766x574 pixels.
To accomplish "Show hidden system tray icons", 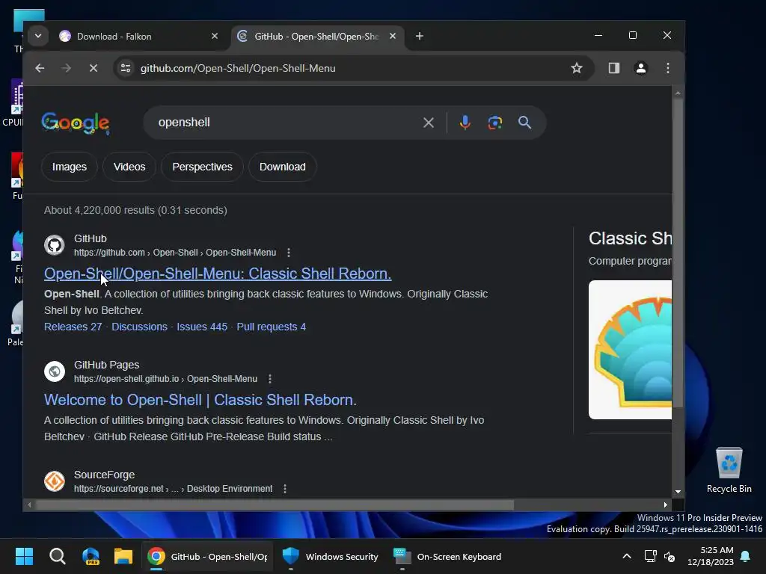I will pyautogui.click(x=627, y=556).
